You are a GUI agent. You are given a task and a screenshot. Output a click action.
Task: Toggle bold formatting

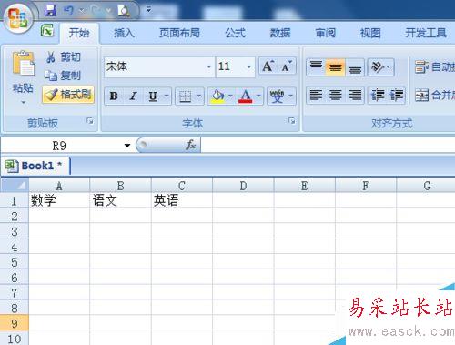pos(114,96)
